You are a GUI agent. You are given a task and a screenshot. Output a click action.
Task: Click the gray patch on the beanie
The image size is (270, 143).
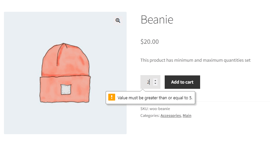pyautogui.click(x=66, y=89)
